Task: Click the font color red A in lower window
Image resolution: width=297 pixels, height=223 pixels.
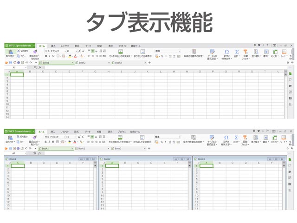Action: tap(75, 142)
